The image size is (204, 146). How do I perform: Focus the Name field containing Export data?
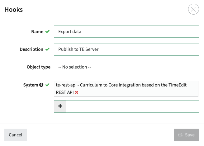point(126,31)
